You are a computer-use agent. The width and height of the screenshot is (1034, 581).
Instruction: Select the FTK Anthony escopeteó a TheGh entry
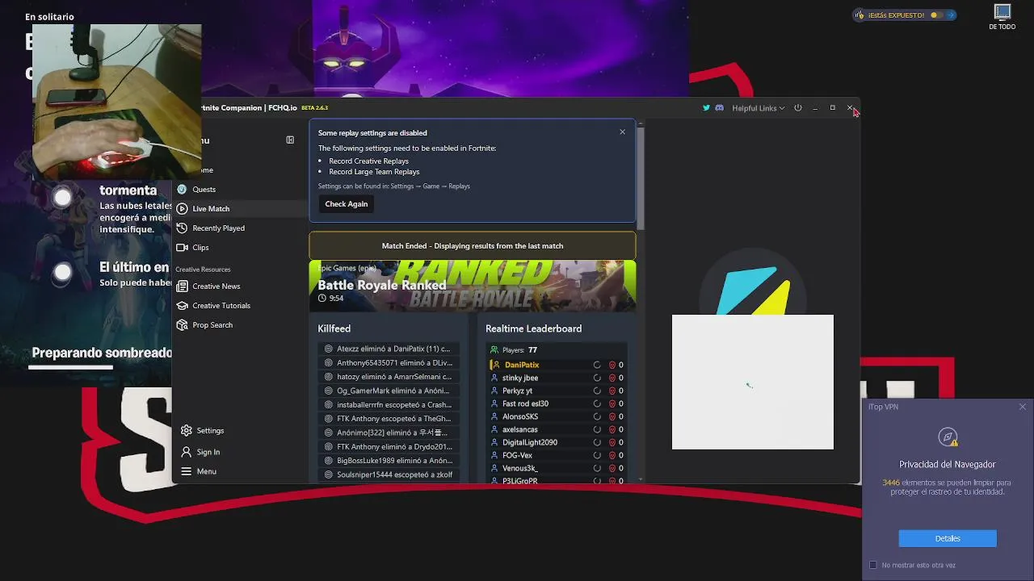389,419
